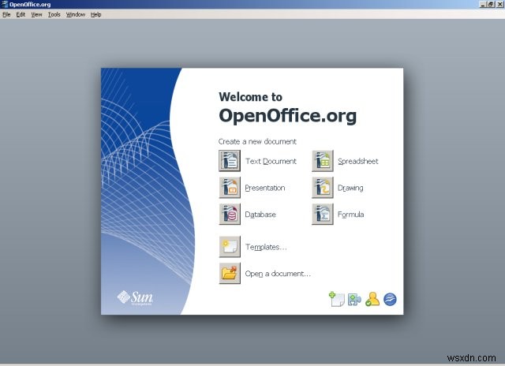Click the Drawing label
The height and width of the screenshot is (366, 505).
(x=350, y=188)
